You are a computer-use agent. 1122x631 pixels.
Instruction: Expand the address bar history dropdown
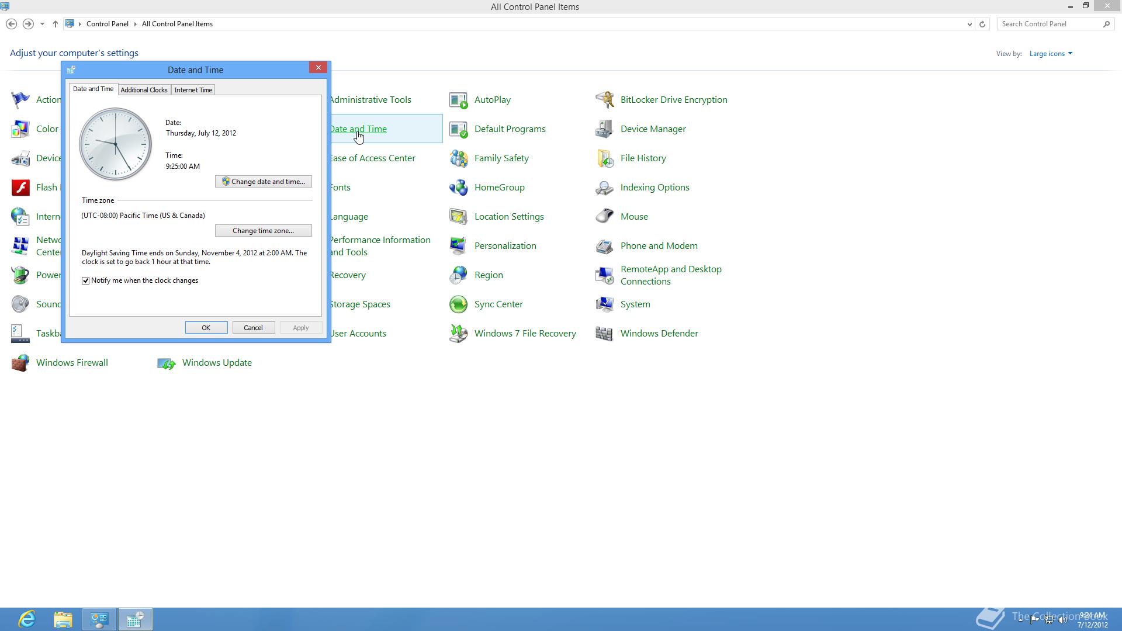click(969, 24)
